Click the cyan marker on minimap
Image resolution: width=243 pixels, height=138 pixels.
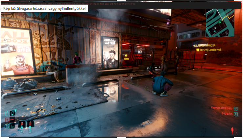[x=214, y=31]
